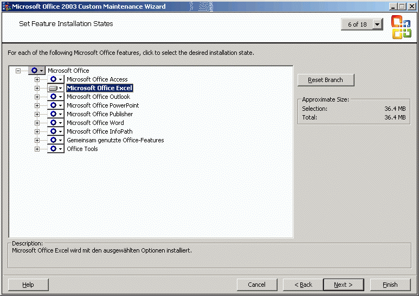Open install state icon for Microsoft Office Outlook
419x296 pixels.
pyautogui.click(x=56, y=97)
